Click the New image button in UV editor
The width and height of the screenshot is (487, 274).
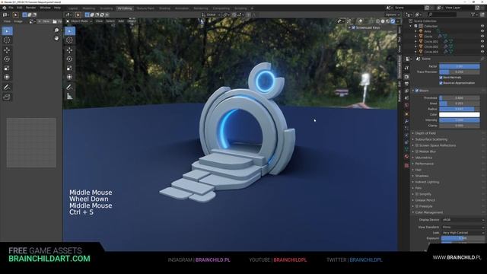pyautogui.click(x=46, y=21)
